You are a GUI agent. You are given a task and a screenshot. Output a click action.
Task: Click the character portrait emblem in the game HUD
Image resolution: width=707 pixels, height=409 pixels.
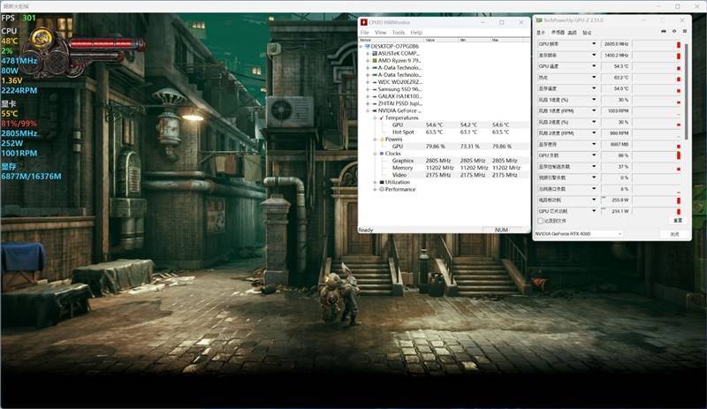tap(42, 39)
